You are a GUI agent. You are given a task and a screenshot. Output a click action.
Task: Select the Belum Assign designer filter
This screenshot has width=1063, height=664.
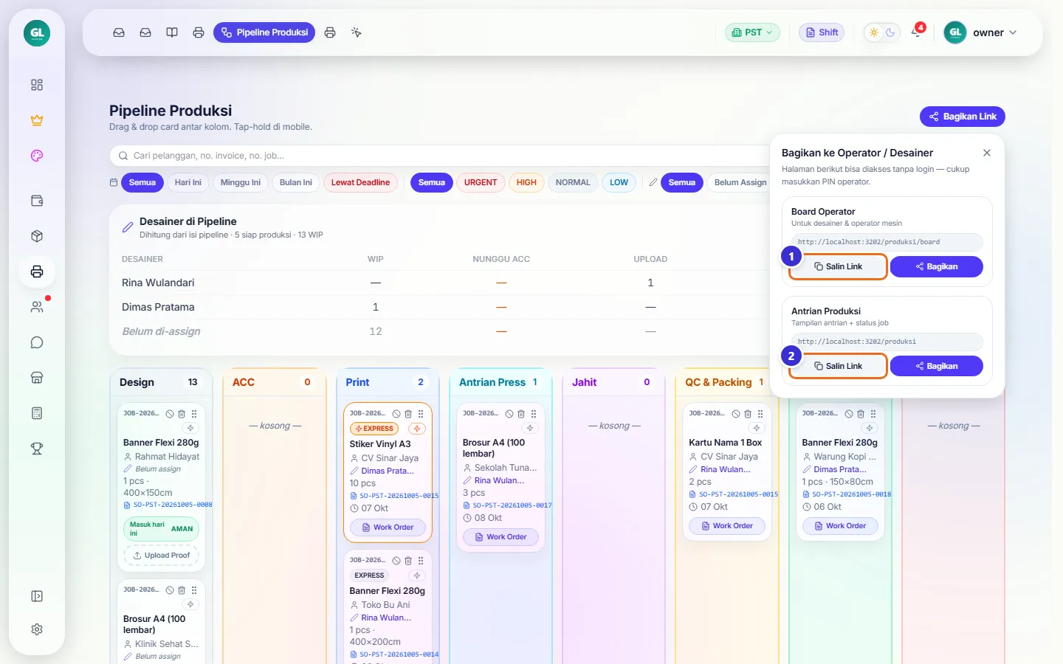(x=740, y=182)
